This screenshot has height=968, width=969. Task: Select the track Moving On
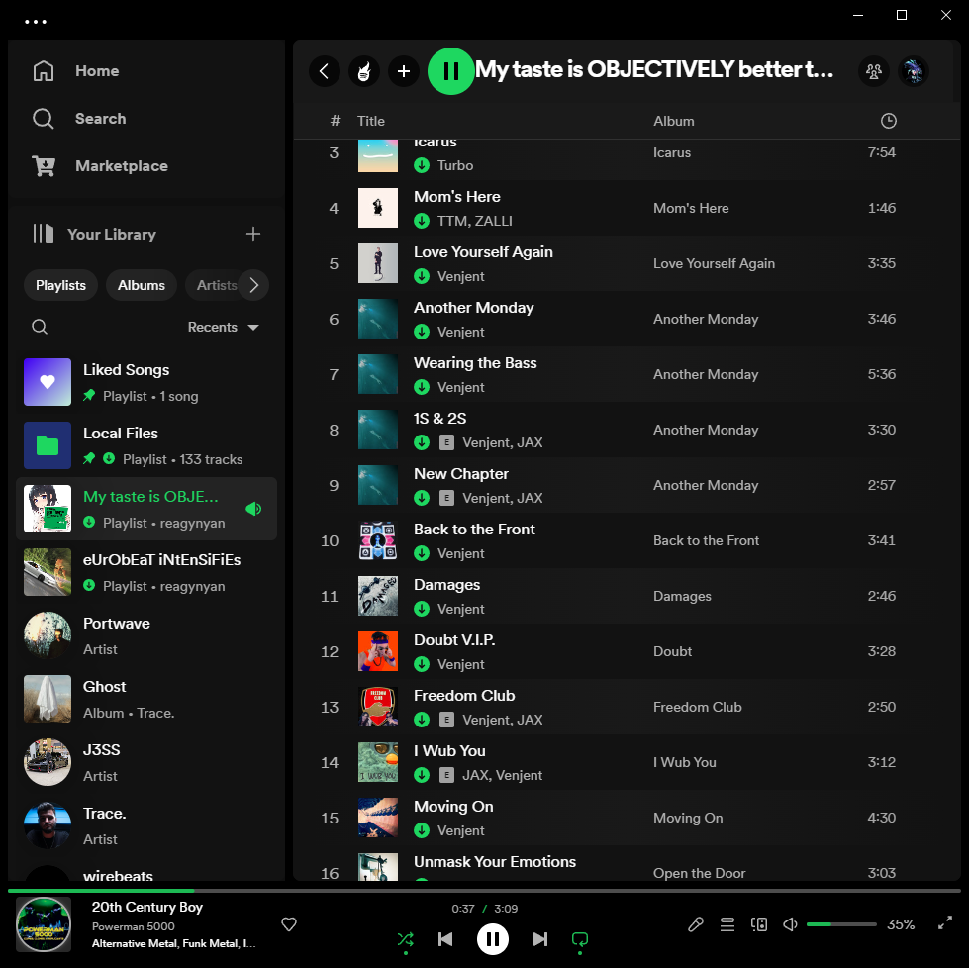pyautogui.click(x=627, y=818)
